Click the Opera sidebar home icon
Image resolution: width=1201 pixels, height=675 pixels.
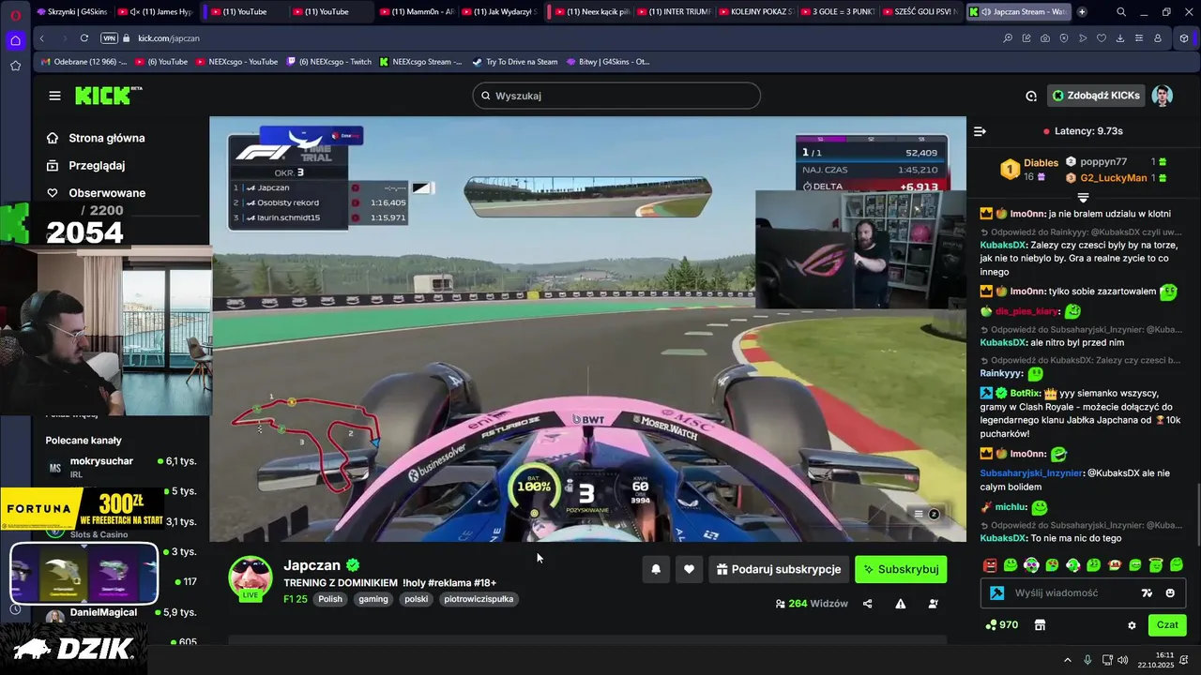pos(15,40)
